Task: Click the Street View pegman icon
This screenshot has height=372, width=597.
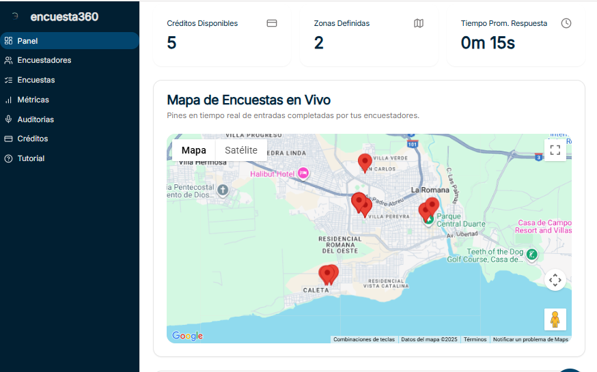Action: 555,319
